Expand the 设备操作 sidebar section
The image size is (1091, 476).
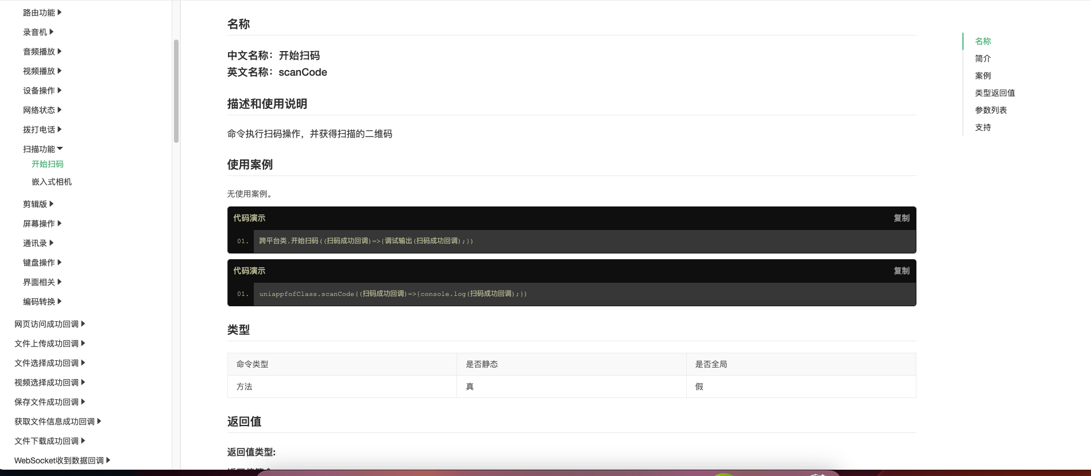click(42, 91)
